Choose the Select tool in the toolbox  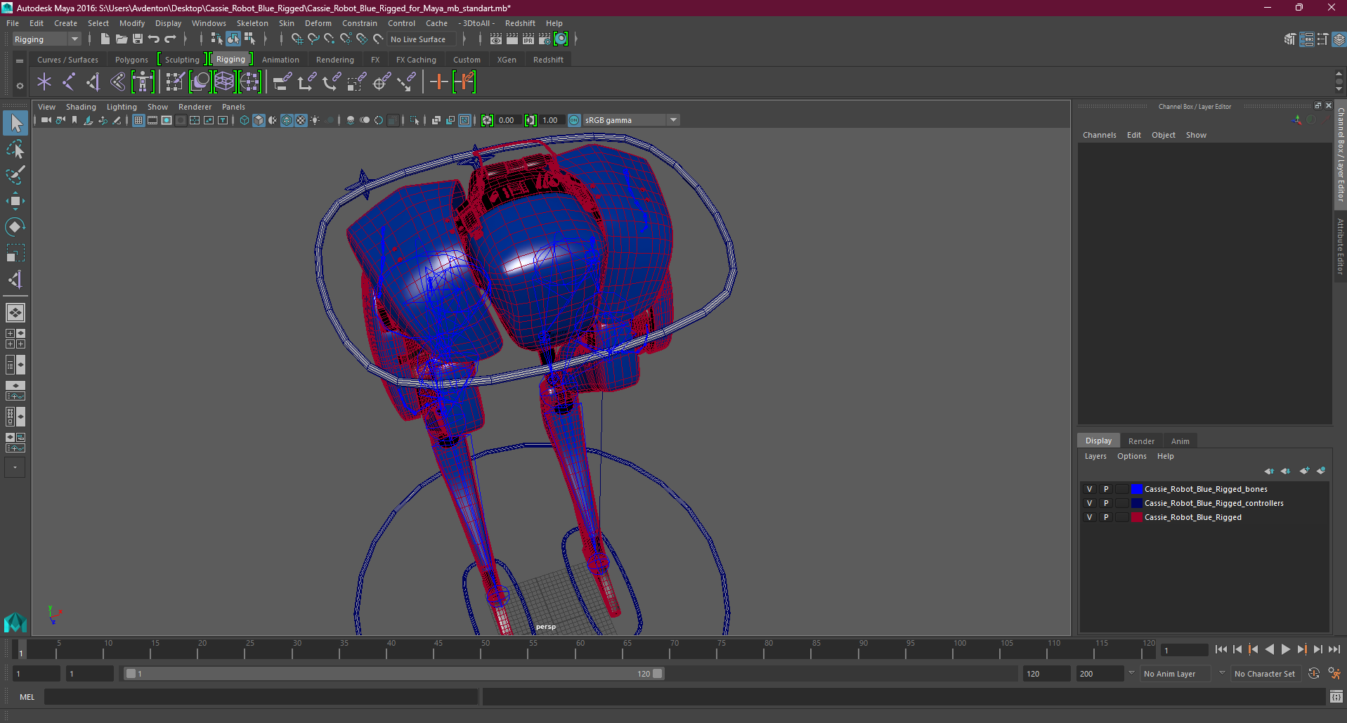[15, 124]
